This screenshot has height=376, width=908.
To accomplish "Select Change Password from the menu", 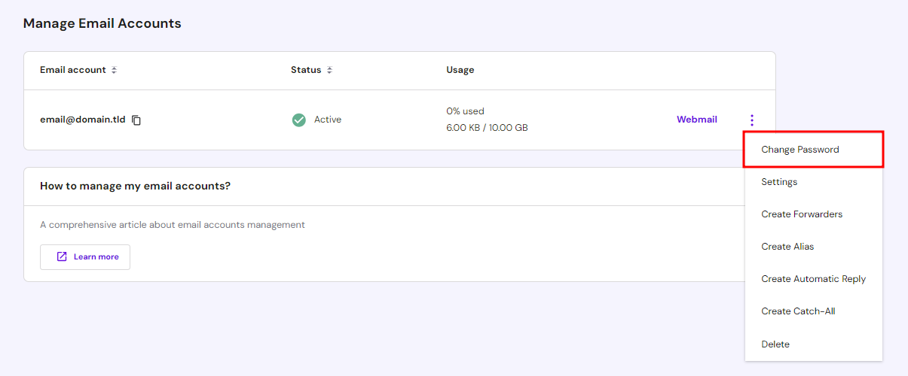I will pyautogui.click(x=799, y=150).
